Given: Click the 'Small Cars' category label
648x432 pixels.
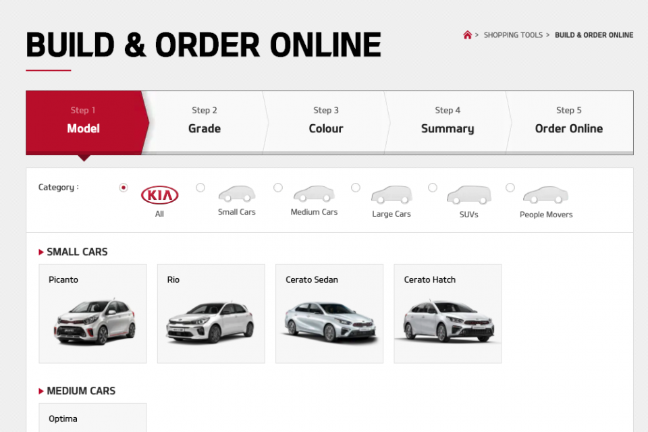Looking at the screenshot, I should pos(237,212).
